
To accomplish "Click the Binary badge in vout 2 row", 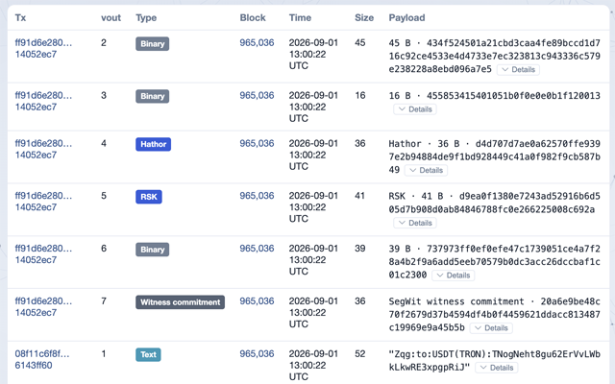I will [153, 44].
